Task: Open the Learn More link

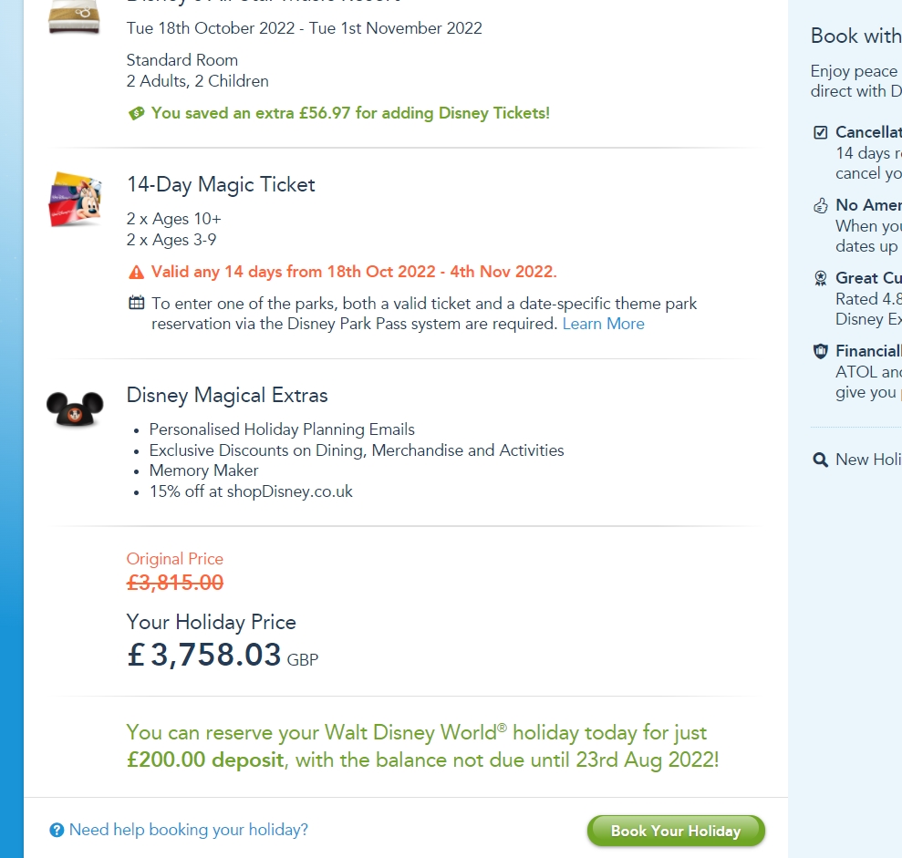Action: coord(603,324)
